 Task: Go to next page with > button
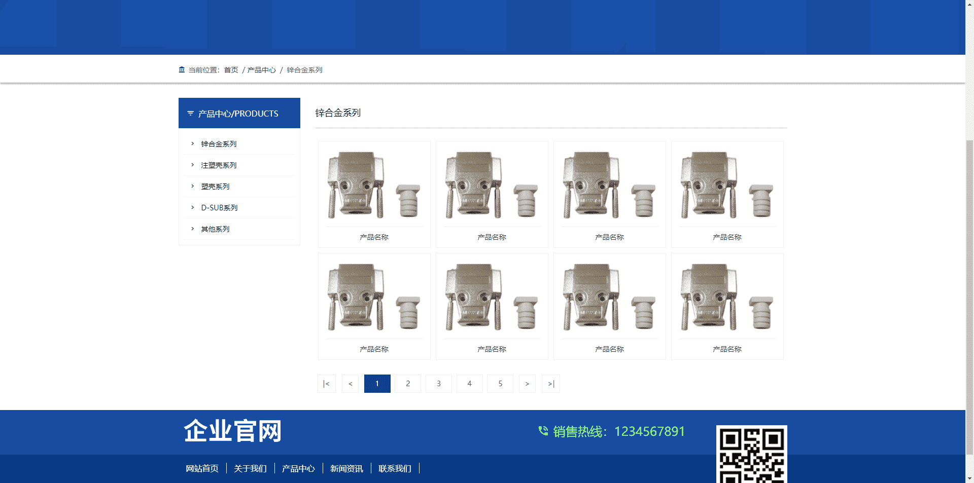pyautogui.click(x=527, y=384)
